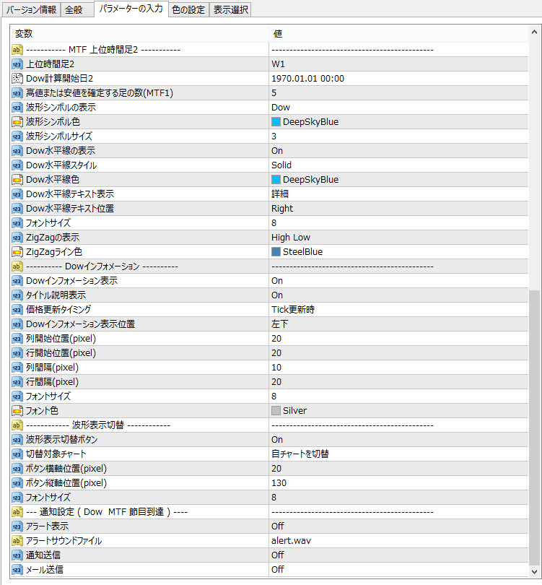Switch to the 表示選択 tab
The width and height of the screenshot is (542, 585).
pyautogui.click(x=230, y=9)
